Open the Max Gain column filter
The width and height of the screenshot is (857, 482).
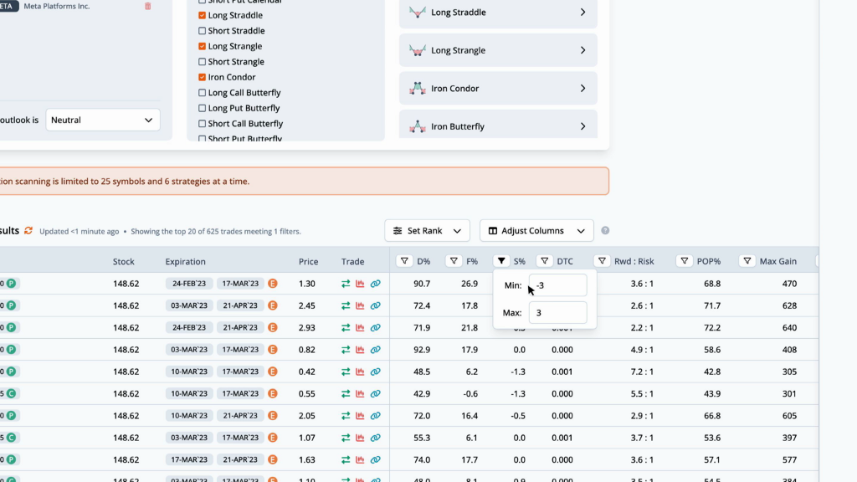[x=747, y=262]
